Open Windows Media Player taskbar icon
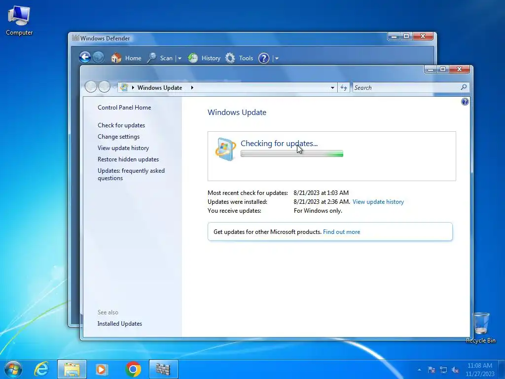The width and height of the screenshot is (505, 379). pyautogui.click(x=102, y=369)
